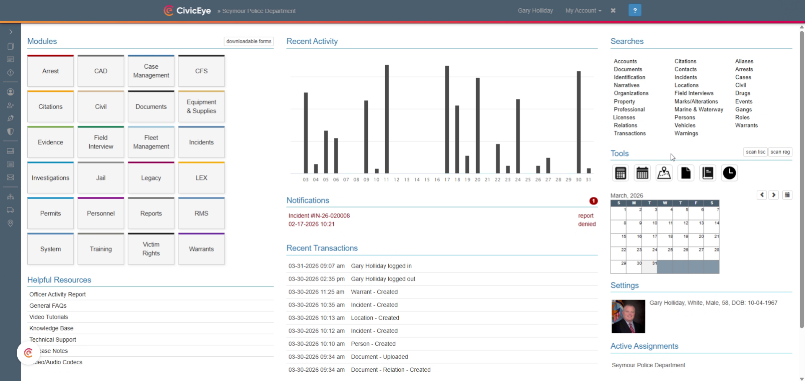This screenshot has width=805, height=381.
Task: Open the calculator tool
Action: tap(621, 173)
